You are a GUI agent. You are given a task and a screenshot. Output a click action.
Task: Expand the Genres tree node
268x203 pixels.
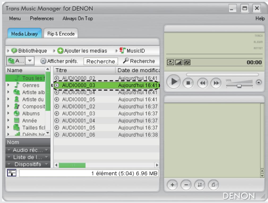(x=8, y=85)
